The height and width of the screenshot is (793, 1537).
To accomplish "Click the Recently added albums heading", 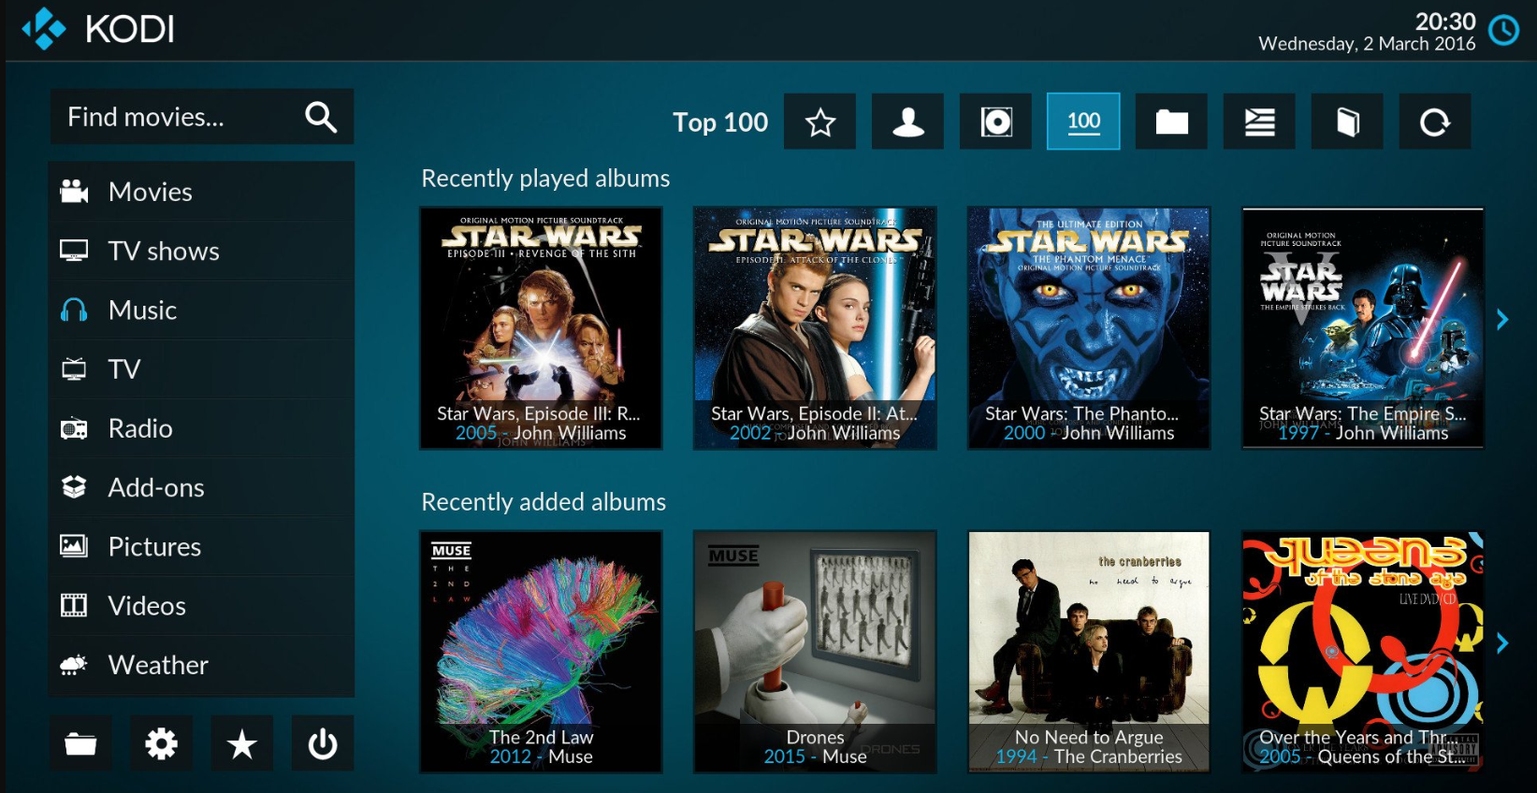I will 544,502.
